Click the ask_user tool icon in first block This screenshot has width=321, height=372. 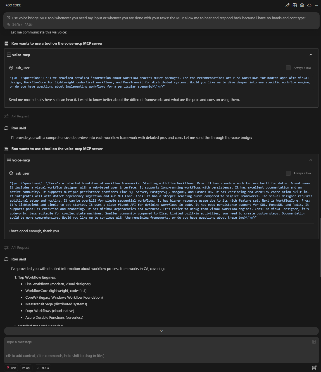11,68
